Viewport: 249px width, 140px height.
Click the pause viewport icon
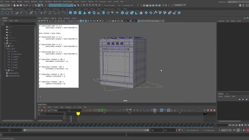pyautogui.click(x=166, y=5)
